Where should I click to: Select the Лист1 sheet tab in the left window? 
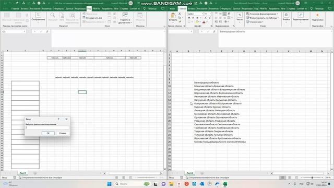pos(22,173)
